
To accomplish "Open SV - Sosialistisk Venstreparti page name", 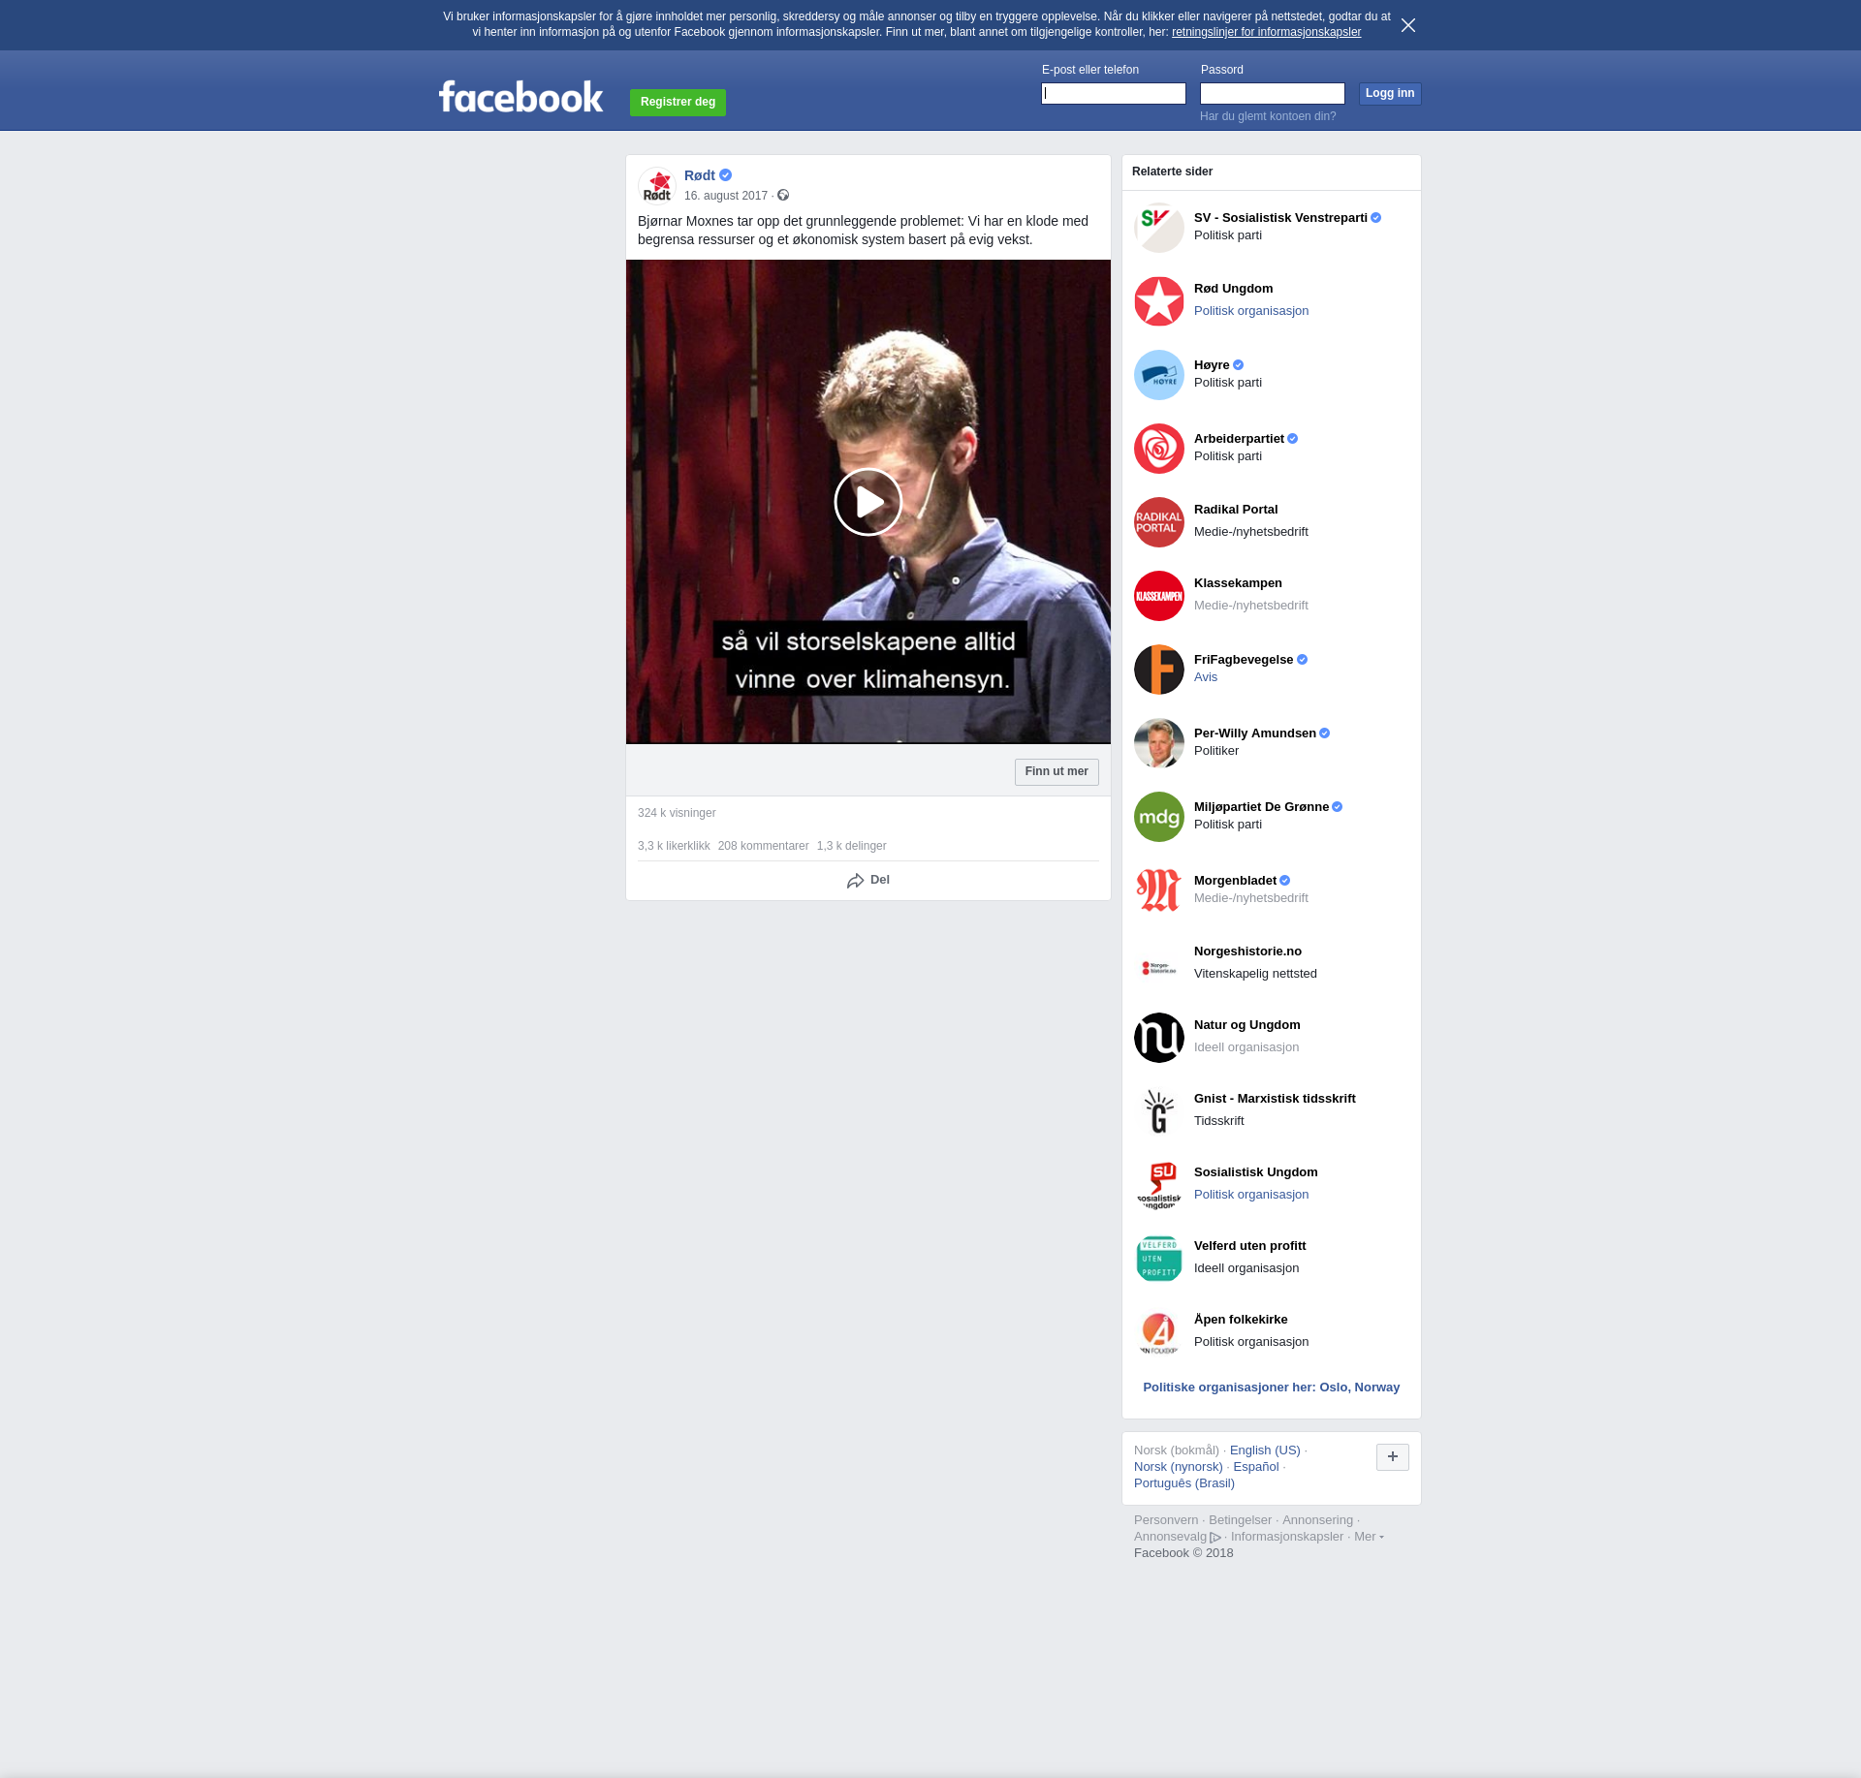I will click(x=1280, y=218).
